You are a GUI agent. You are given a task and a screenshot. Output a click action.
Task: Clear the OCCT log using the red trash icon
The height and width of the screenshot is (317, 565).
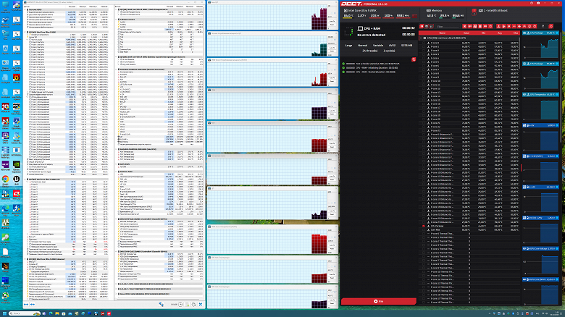(x=414, y=59)
